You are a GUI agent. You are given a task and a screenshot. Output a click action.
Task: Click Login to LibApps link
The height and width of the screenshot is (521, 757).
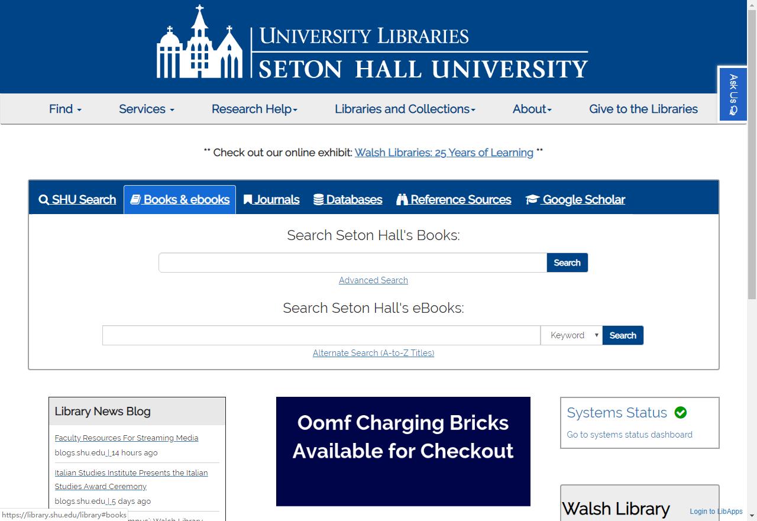click(716, 512)
